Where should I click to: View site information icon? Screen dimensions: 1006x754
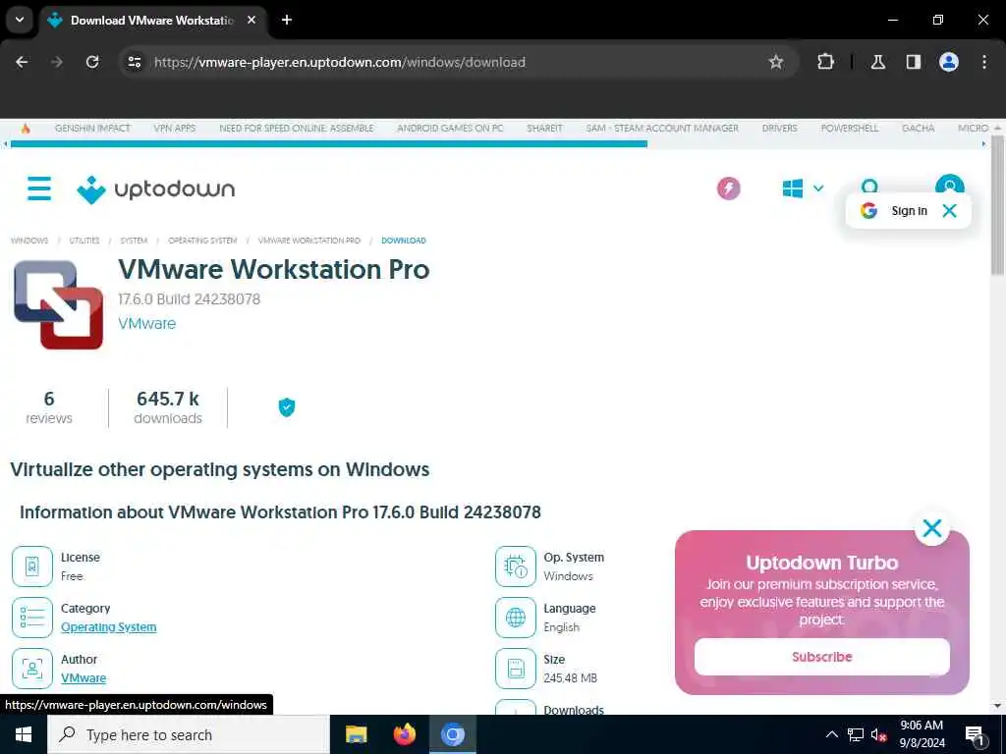(134, 62)
